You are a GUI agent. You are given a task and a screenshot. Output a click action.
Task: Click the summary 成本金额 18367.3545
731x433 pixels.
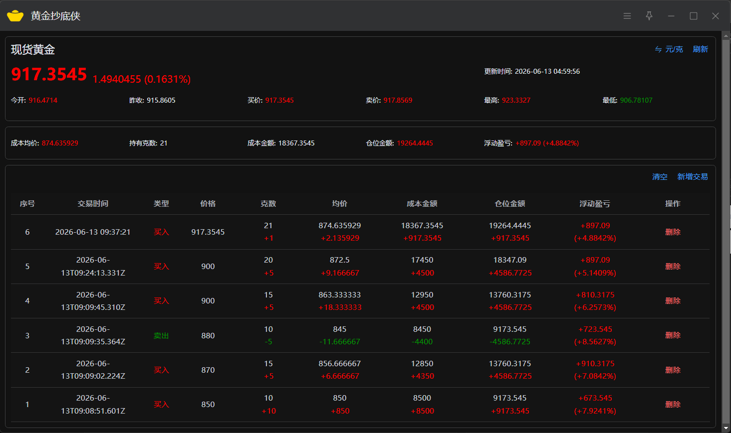coord(296,143)
